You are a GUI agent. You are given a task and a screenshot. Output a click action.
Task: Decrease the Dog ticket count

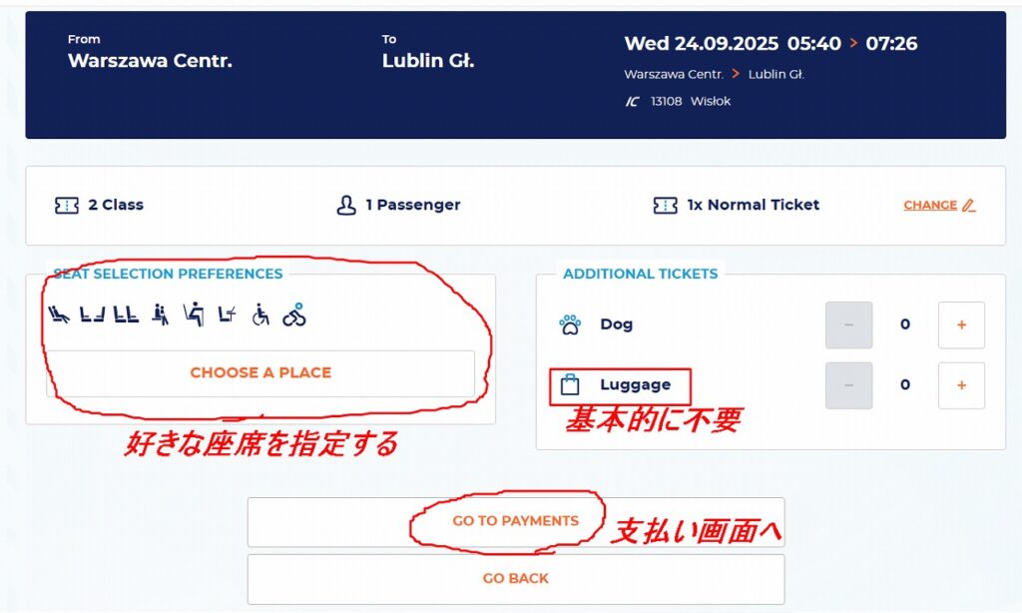[x=848, y=324]
